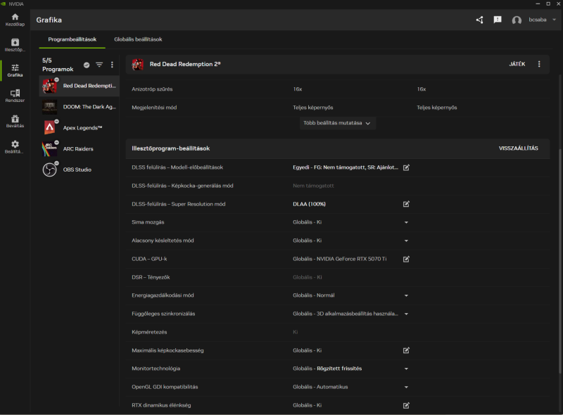Viewport: 563px width, 415px height.
Task: Open Energiagazdálkodási mód dropdown
Action: click(x=406, y=295)
